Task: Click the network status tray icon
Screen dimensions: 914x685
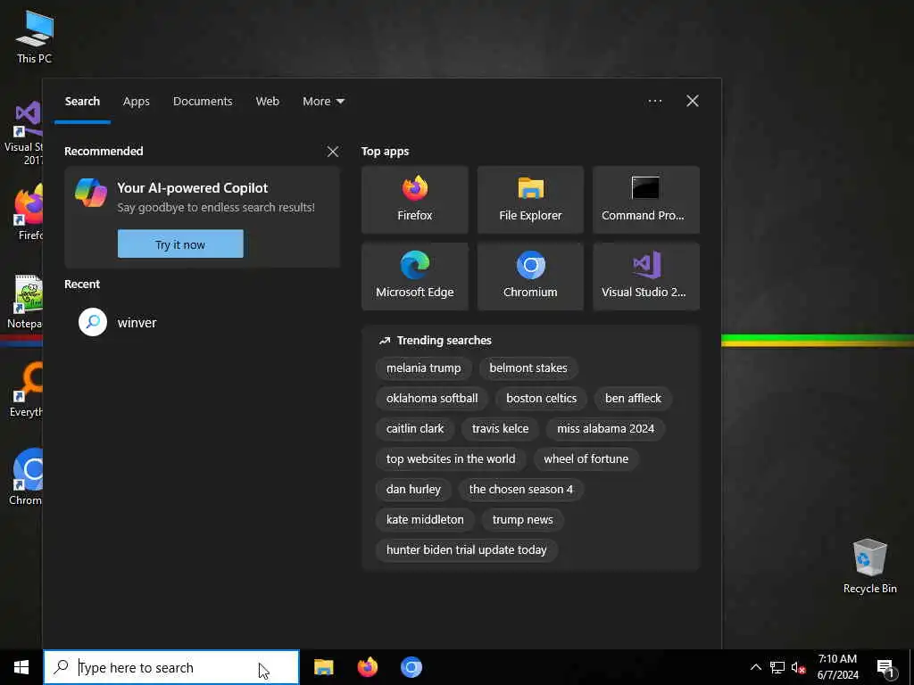Action: pos(777,667)
